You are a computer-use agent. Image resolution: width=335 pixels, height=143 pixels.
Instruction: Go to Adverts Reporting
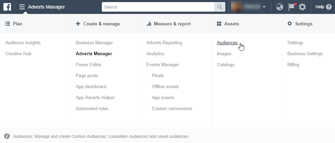164,43
